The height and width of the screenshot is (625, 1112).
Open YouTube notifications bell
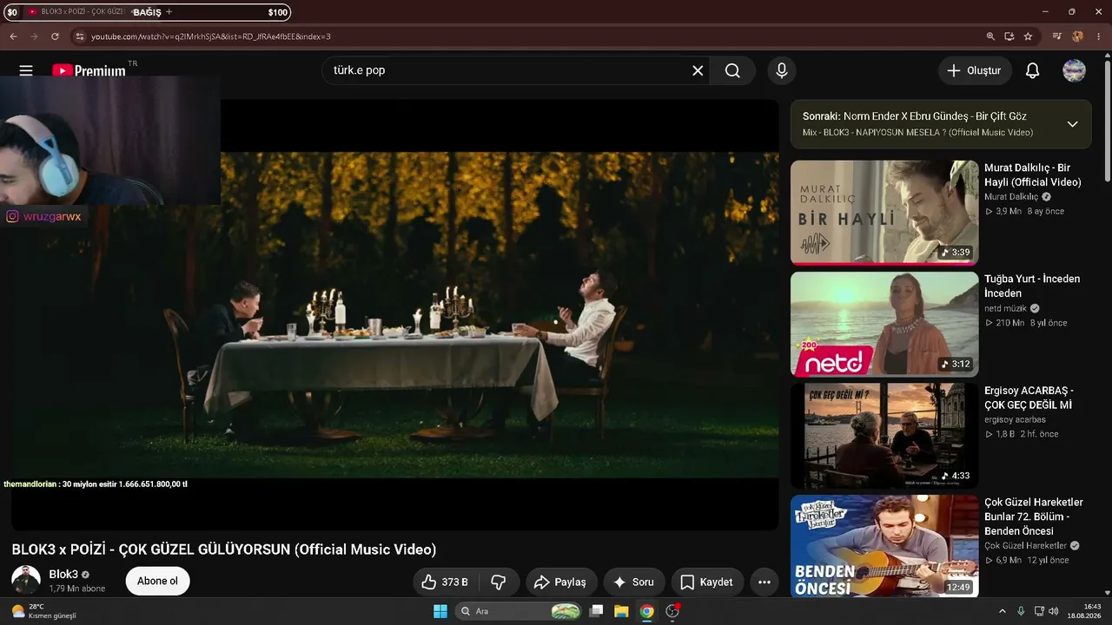coord(1032,70)
